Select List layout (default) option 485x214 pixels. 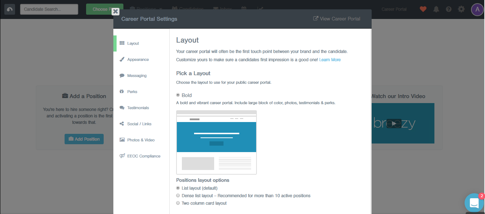click(x=178, y=188)
